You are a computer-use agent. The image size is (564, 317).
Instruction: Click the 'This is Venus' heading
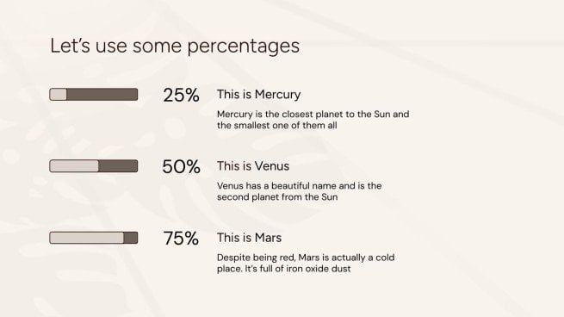pos(253,166)
